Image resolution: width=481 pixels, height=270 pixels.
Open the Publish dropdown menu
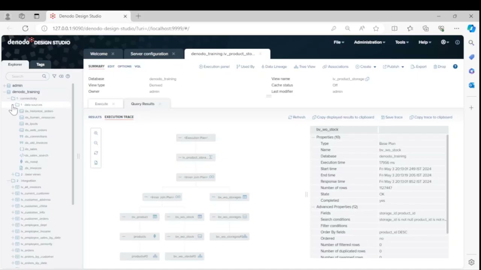tap(393, 67)
